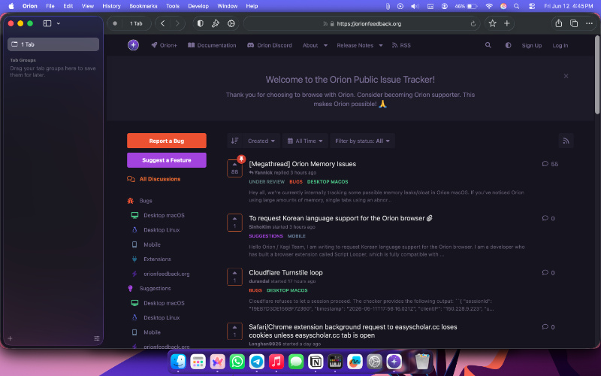Open the RSS link in navigation
601x376 pixels.
click(x=401, y=45)
